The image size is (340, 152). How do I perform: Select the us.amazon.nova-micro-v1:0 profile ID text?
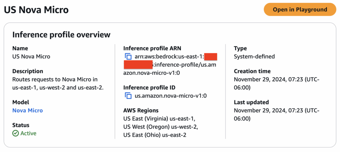click(171, 96)
